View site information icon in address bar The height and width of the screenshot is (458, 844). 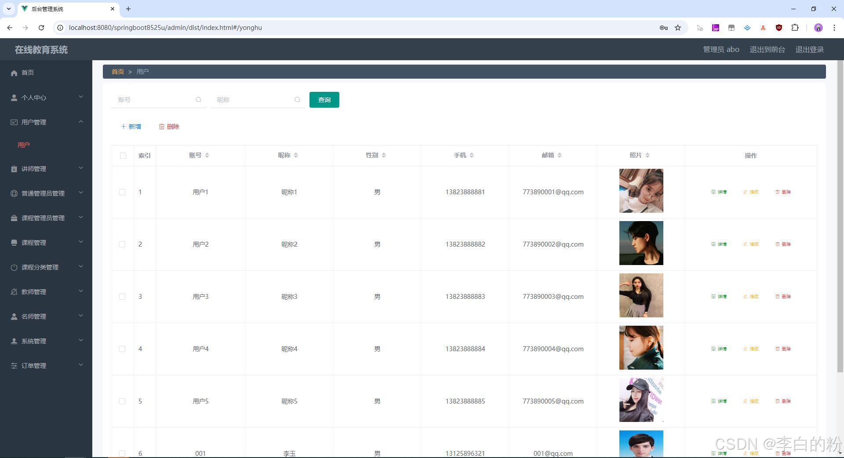61,28
